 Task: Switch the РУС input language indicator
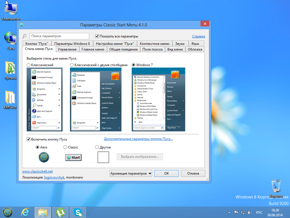pos(259,212)
